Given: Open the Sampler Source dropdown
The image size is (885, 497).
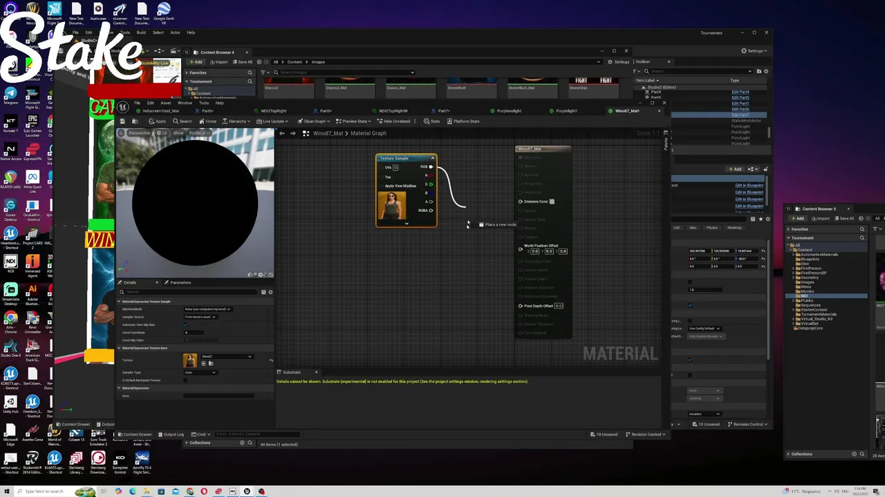Looking at the screenshot, I should (x=200, y=317).
